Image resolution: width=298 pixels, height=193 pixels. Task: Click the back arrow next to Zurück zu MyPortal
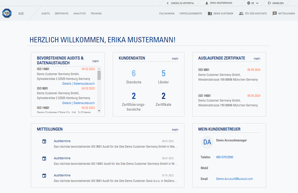click(x=168, y=3)
